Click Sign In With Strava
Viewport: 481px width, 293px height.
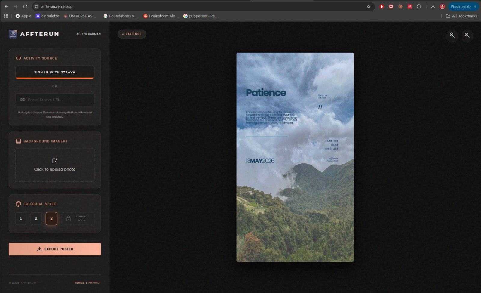(x=55, y=72)
